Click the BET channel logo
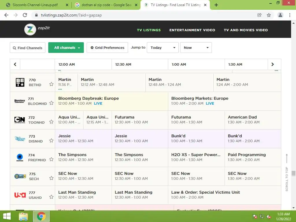 click(20, 82)
